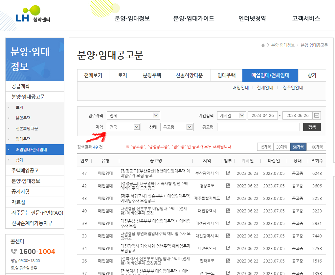Open attachment for the 대전충남 신혼부부 notice
Image resolution: width=335 pixels, height=275 pixels.
pyautogui.click(x=228, y=211)
